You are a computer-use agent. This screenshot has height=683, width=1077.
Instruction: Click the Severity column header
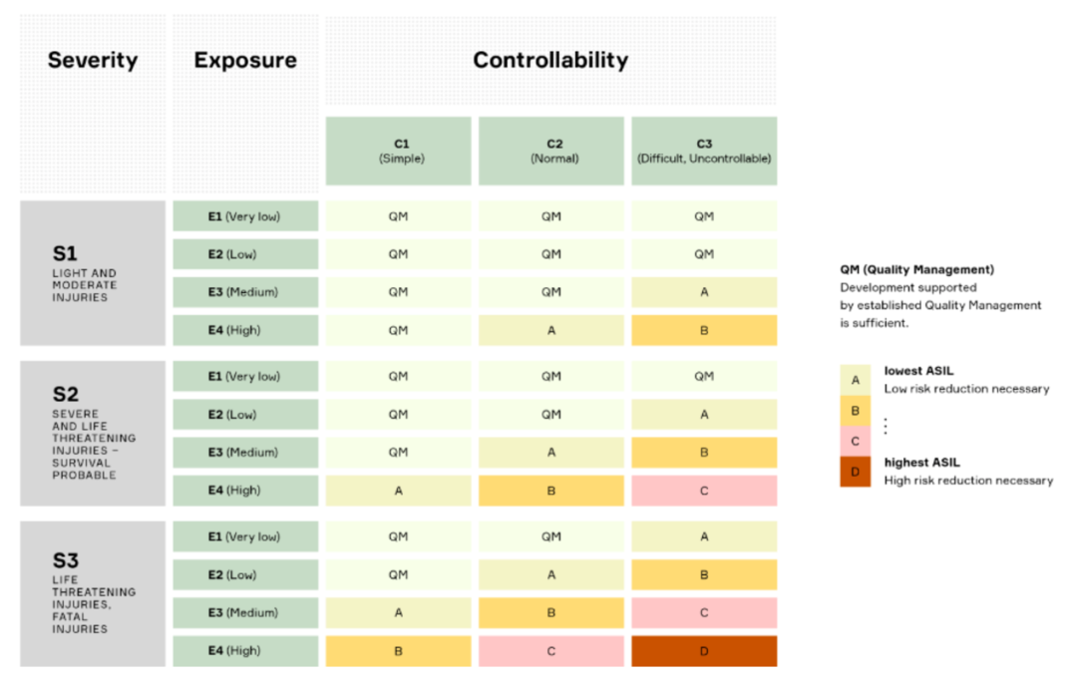[x=93, y=60]
